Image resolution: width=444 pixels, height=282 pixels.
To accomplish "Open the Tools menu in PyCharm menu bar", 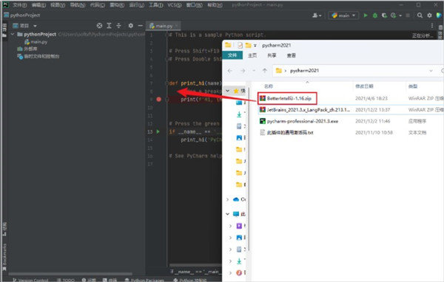I will point(155,5).
